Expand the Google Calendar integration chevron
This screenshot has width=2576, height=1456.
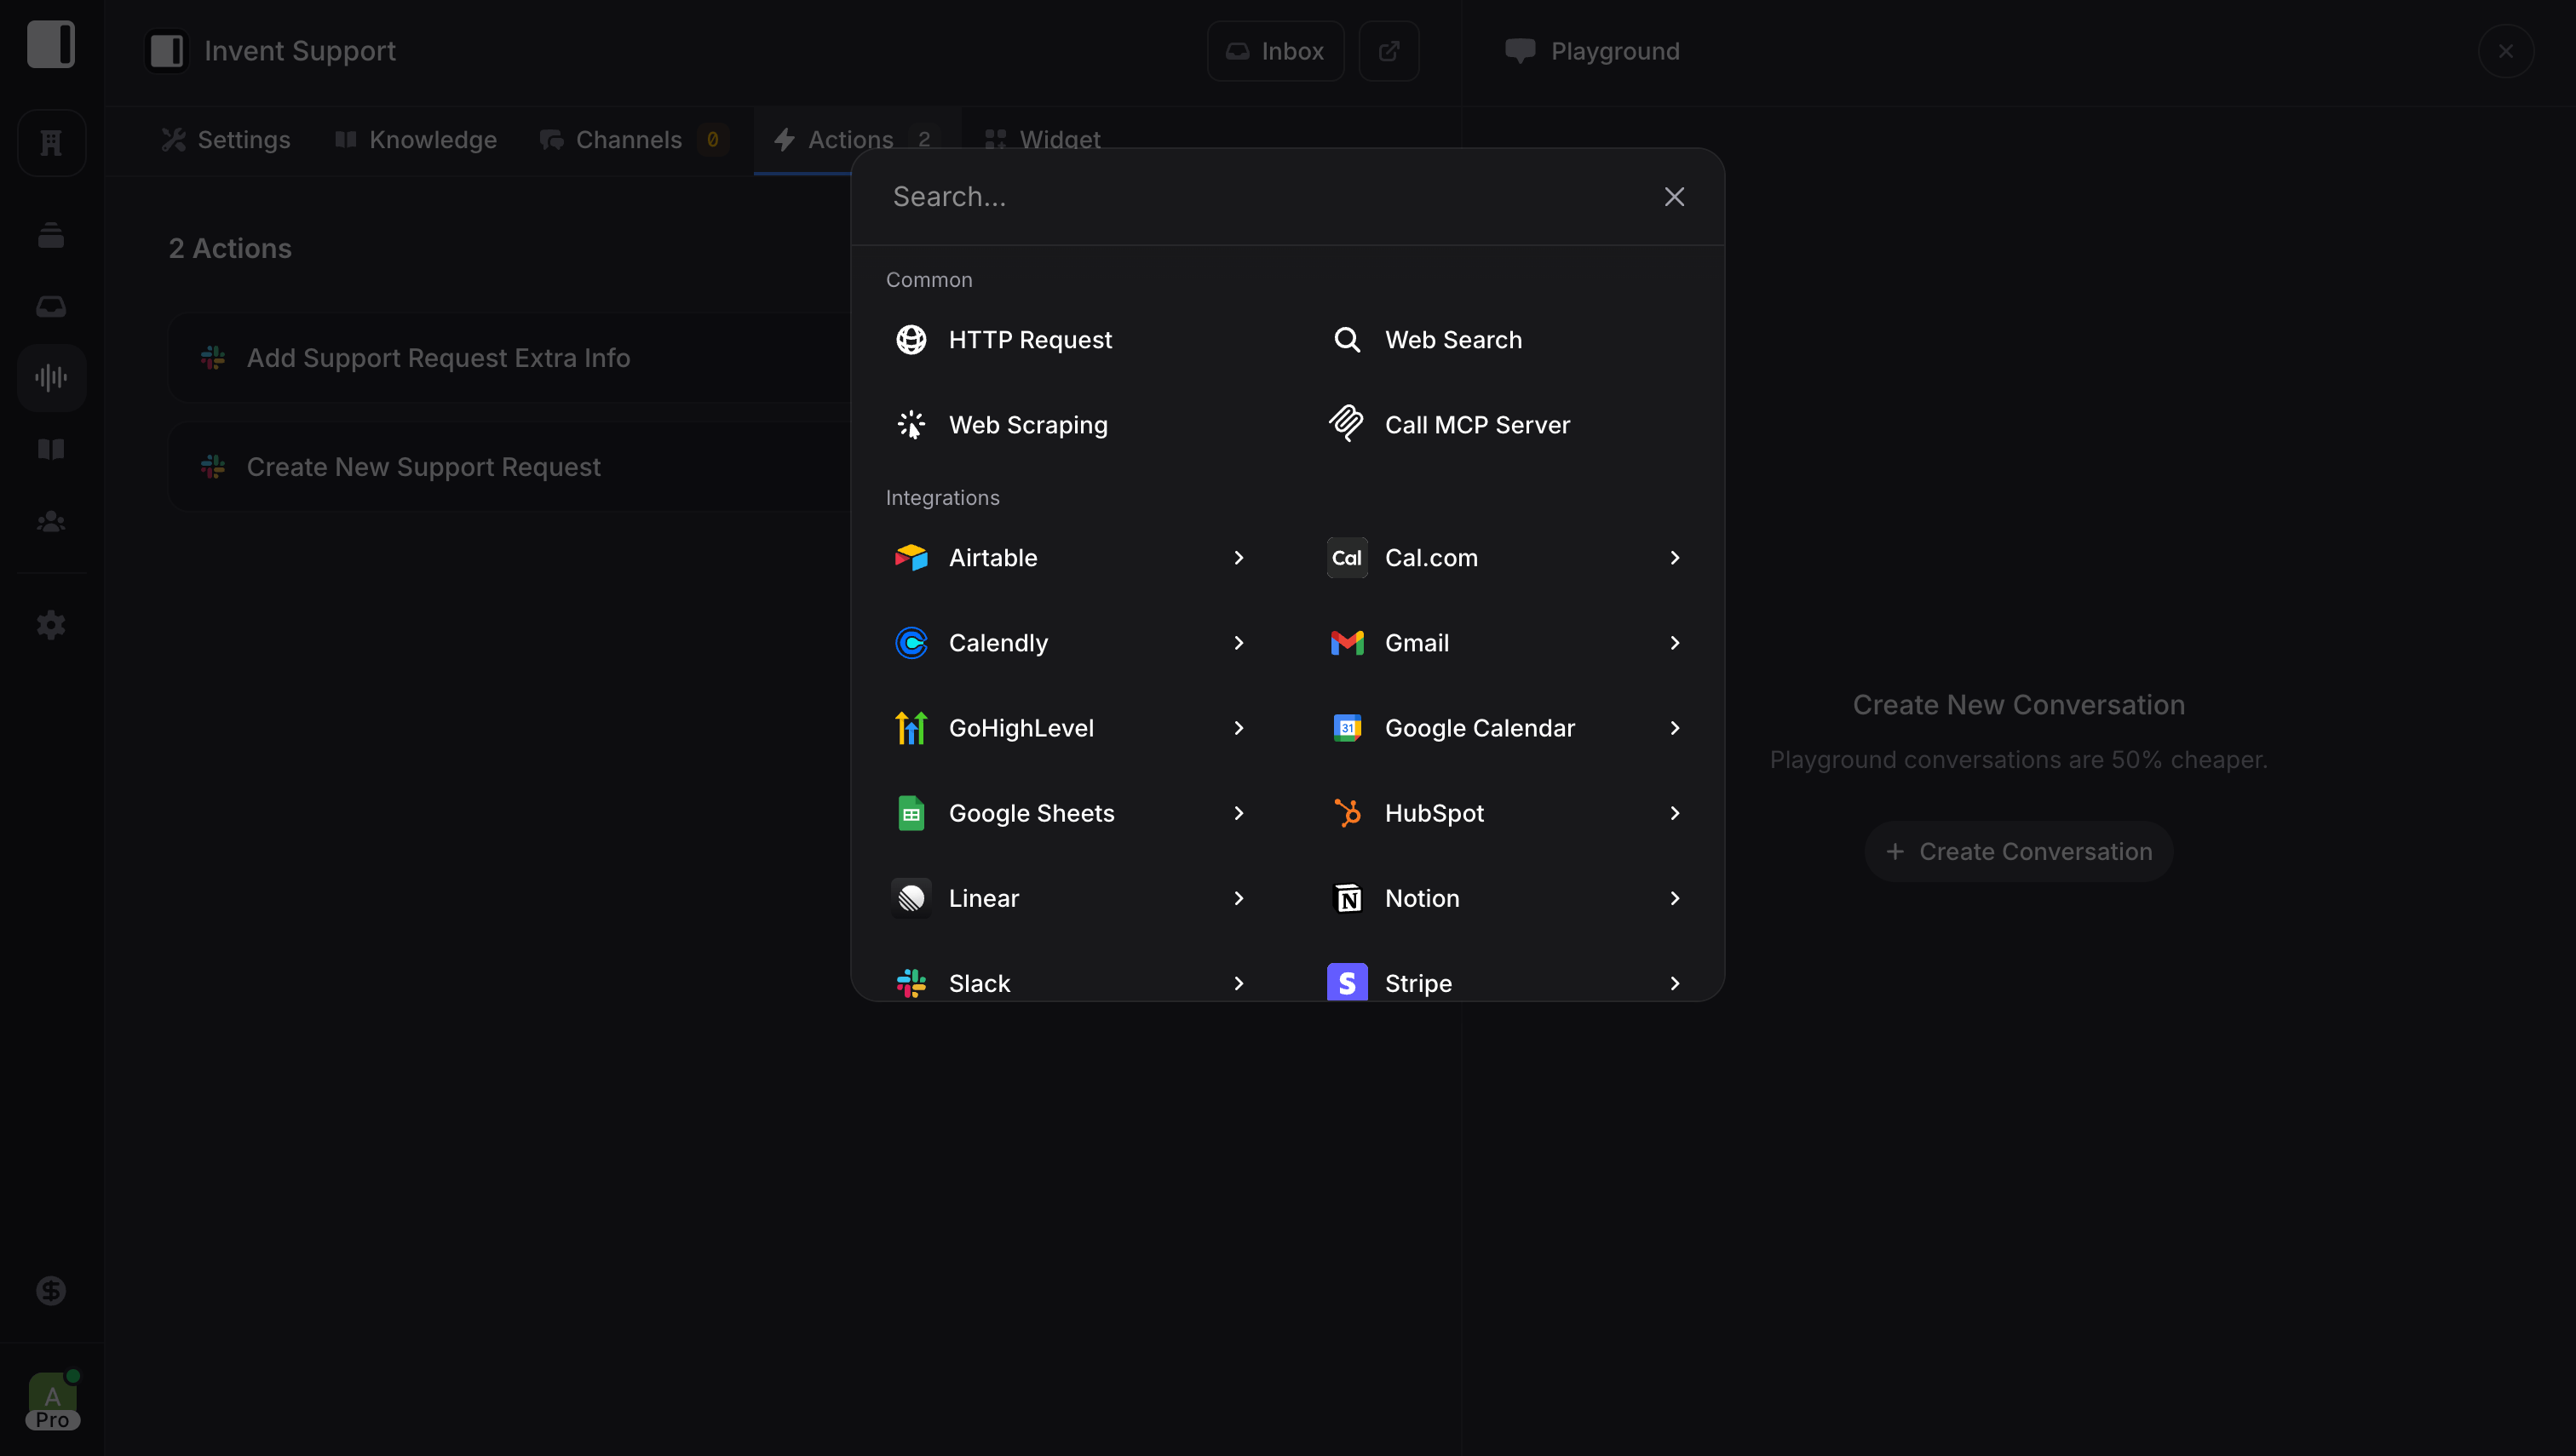(1675, 728)
